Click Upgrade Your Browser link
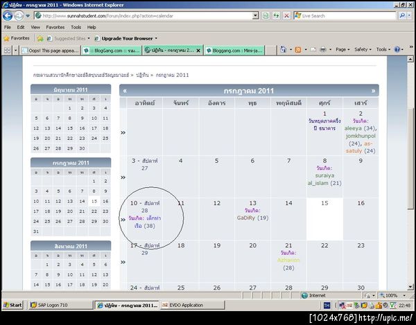Image resolution: width=416 pixels, height=325 pixels. [126, 38]
